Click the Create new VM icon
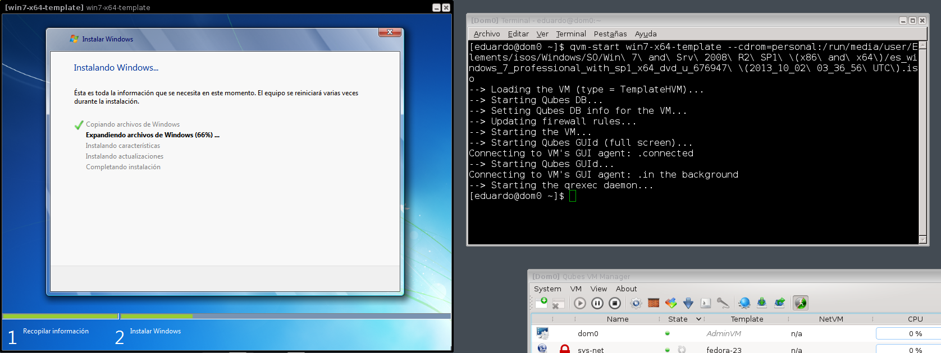Screen dimensions: 941x353 click(542, 303)
